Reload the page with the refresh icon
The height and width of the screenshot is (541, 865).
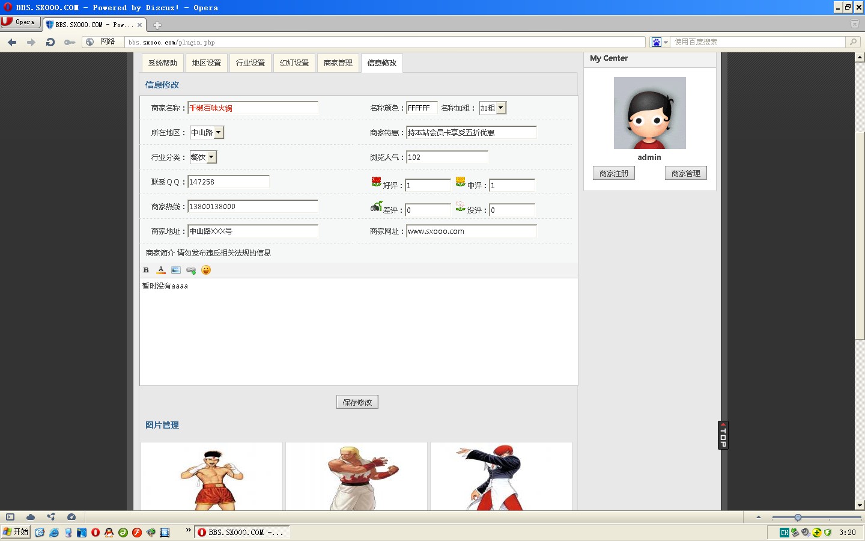point(50,42)
